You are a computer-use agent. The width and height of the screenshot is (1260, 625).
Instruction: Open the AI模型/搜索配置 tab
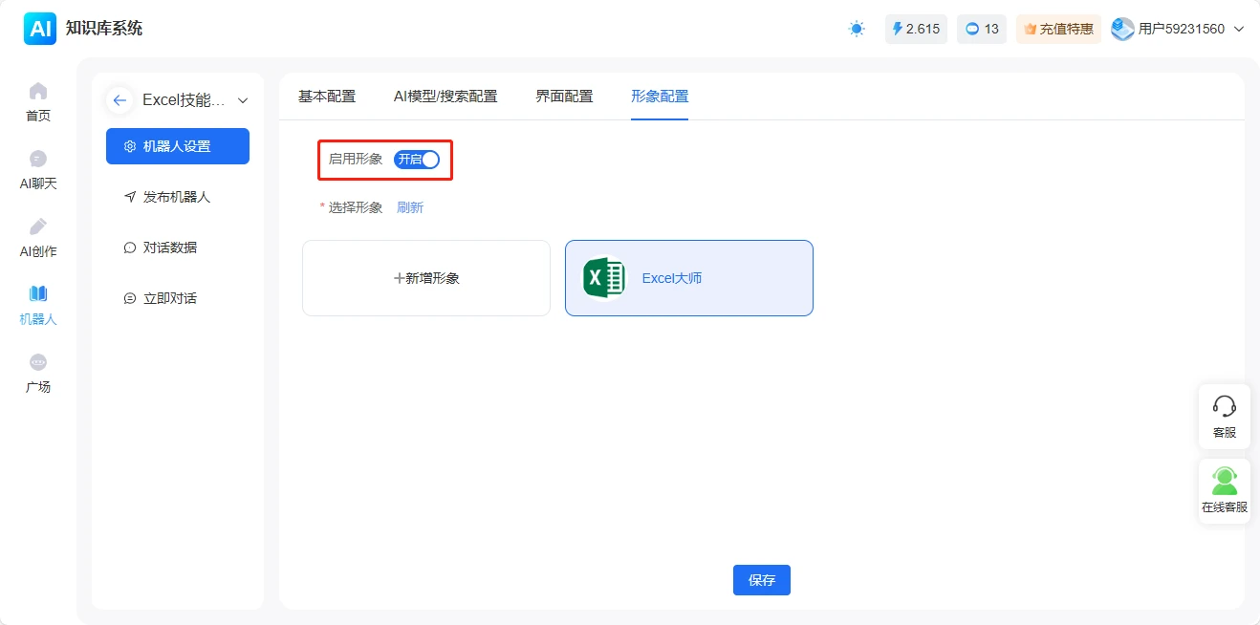pos(447,96)
